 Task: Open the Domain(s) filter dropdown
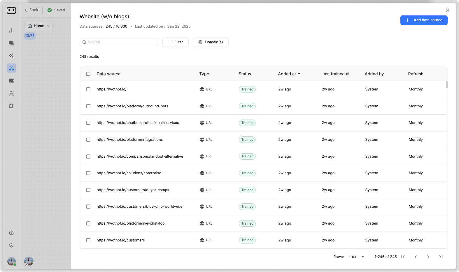[x=211, y=42]
